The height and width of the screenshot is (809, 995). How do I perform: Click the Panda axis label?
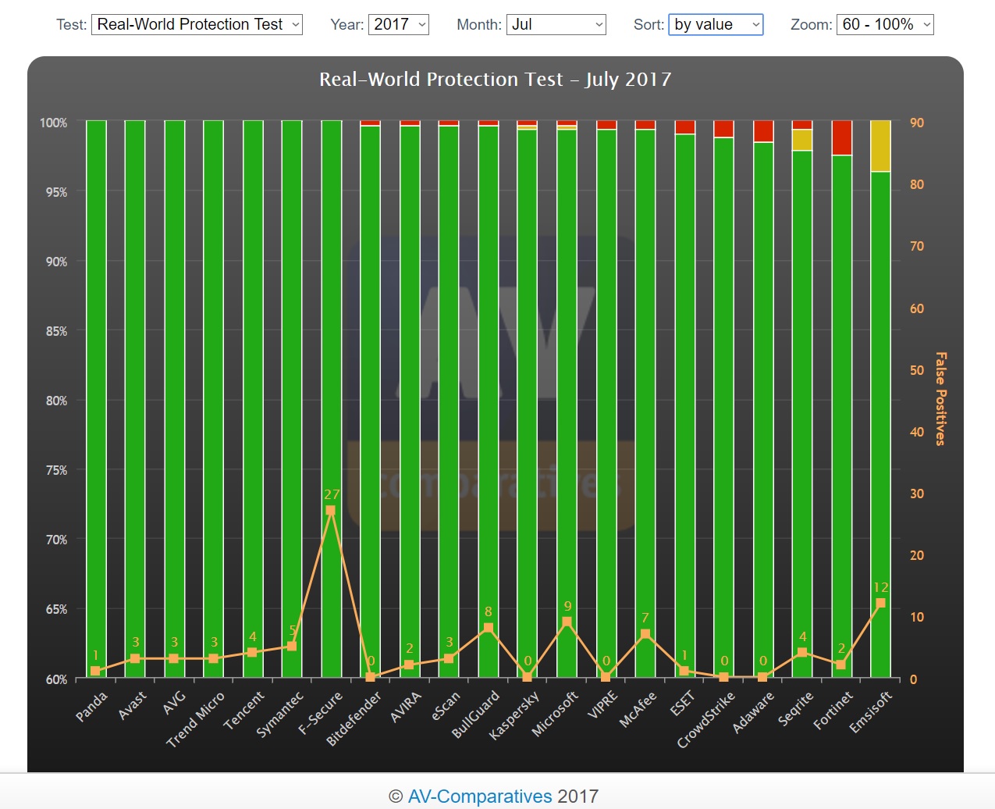(91, 706)
